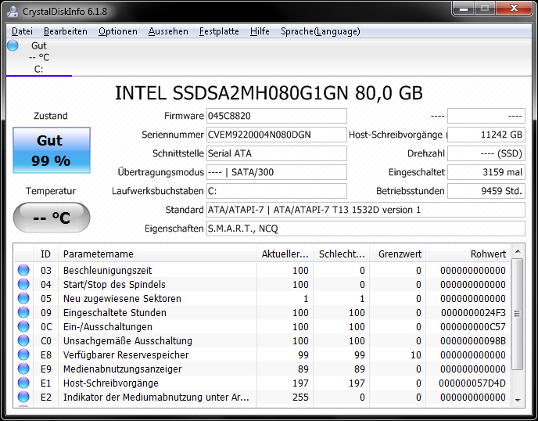Click the Standard field ATA/ATAPI-7
This screenshot has width=538, height=421.
(x=366, y=210)
